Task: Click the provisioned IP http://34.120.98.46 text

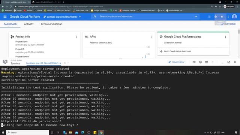Action: [19, 121]
